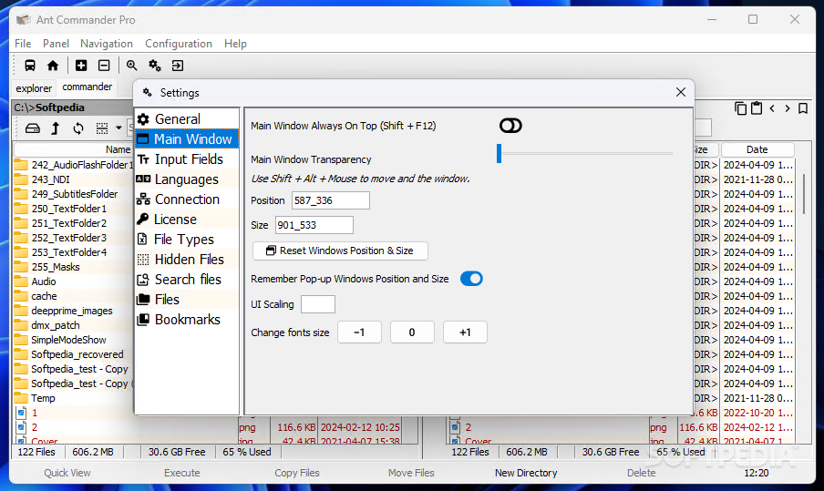Click Move Files in bottom bar
The width and height of the screenshot is (824, 491).
click(411, 473)
